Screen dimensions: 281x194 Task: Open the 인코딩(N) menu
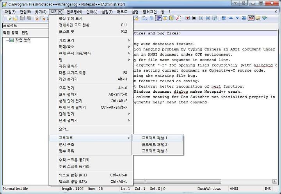coord(74,12)
